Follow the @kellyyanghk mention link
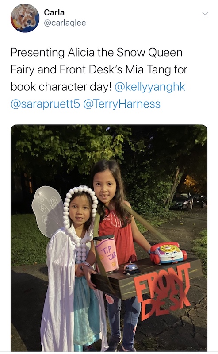 coord(150,87)
